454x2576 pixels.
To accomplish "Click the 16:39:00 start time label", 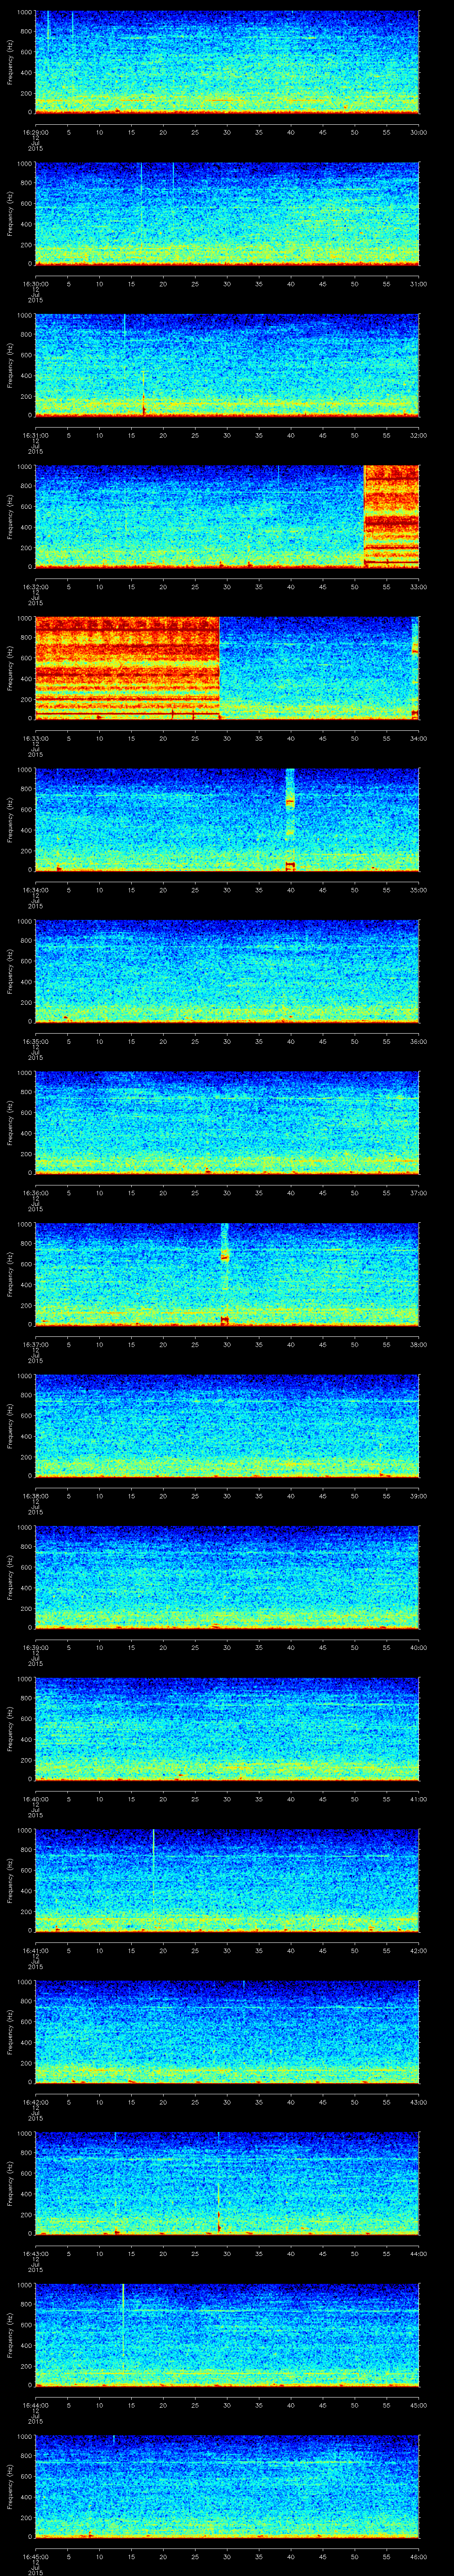I will (x=35, y=1647).
